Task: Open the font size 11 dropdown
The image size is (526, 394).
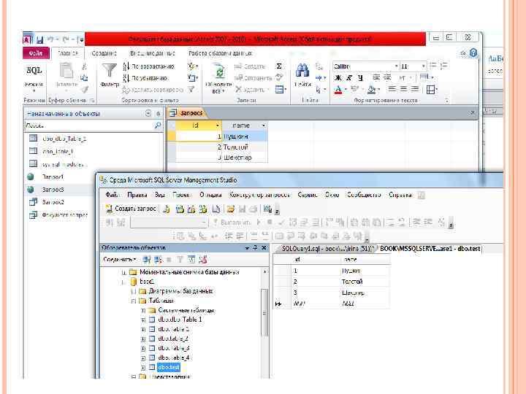Action: (423, 66)
